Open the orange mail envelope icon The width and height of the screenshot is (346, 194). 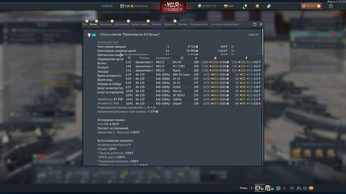pos(311,188)
